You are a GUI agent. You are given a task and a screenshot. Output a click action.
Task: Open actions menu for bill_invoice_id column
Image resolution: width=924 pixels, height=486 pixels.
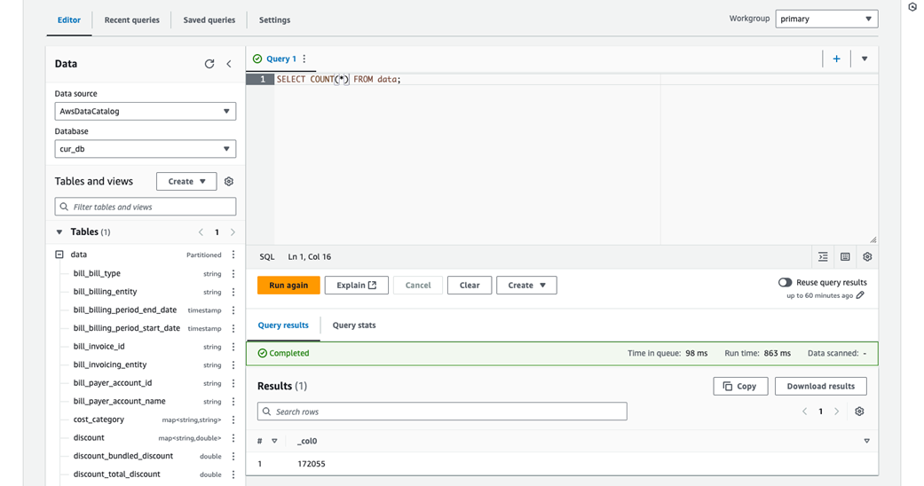tap(233, 347)
